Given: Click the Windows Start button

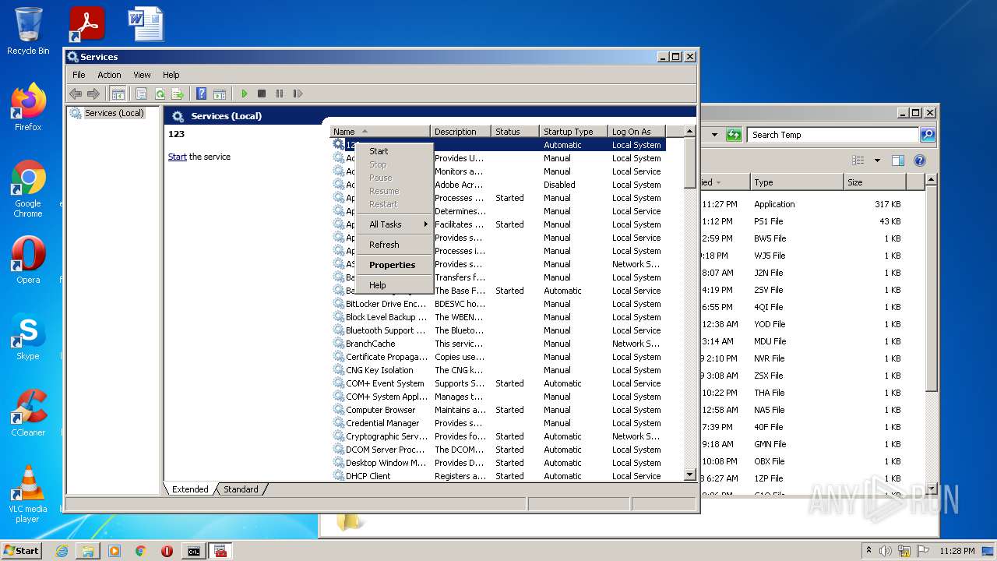Looking at the screenshot, I should (22, 550).
